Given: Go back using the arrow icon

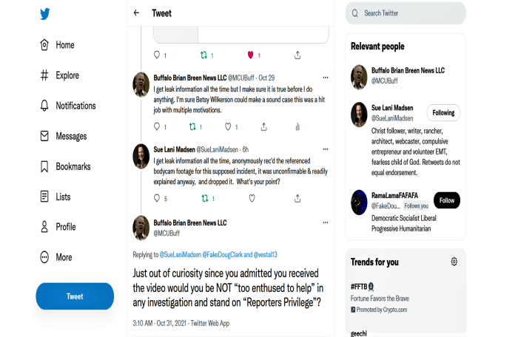Looking at the screenshot, I should (x=136, y=13).
